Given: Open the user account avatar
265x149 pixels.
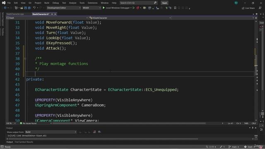Looking at the screenshot, I should point(236,3).
